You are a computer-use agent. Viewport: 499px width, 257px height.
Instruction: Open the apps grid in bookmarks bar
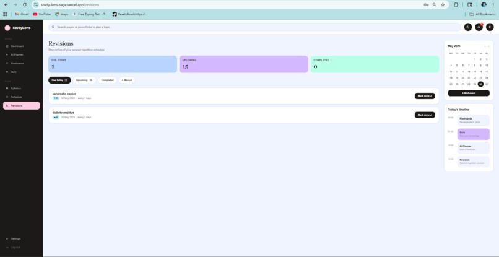tap(5, 14)
